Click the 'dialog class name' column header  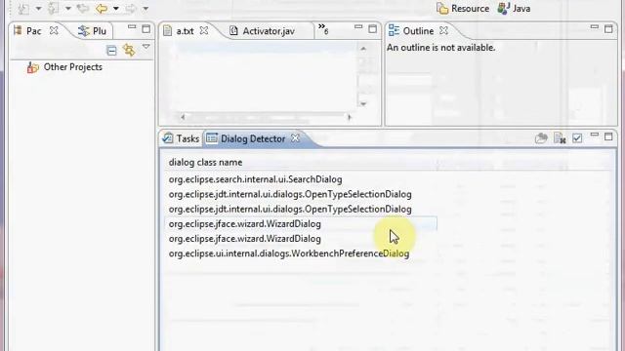tap(205, 163)
